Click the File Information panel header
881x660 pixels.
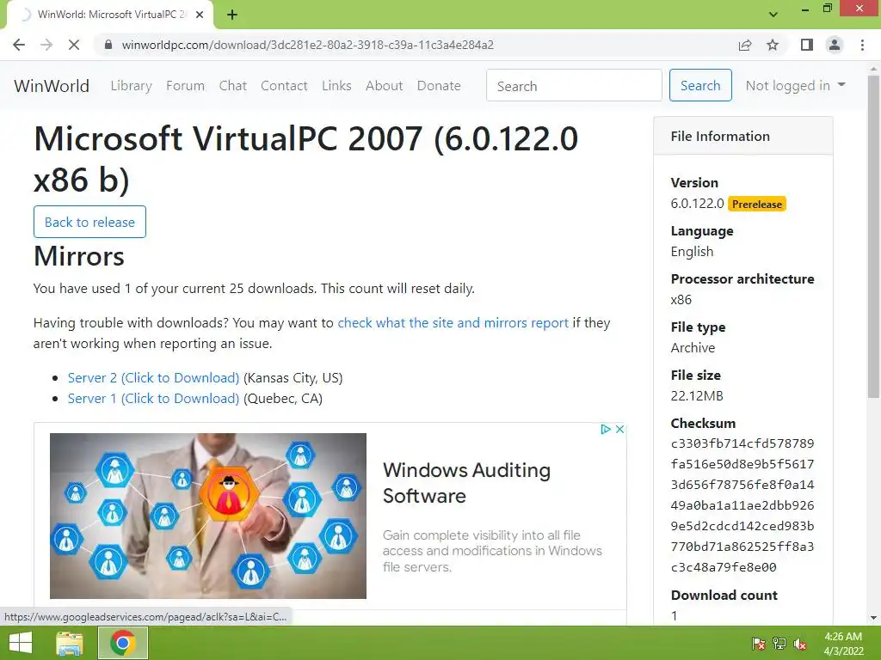click(742, 137)
